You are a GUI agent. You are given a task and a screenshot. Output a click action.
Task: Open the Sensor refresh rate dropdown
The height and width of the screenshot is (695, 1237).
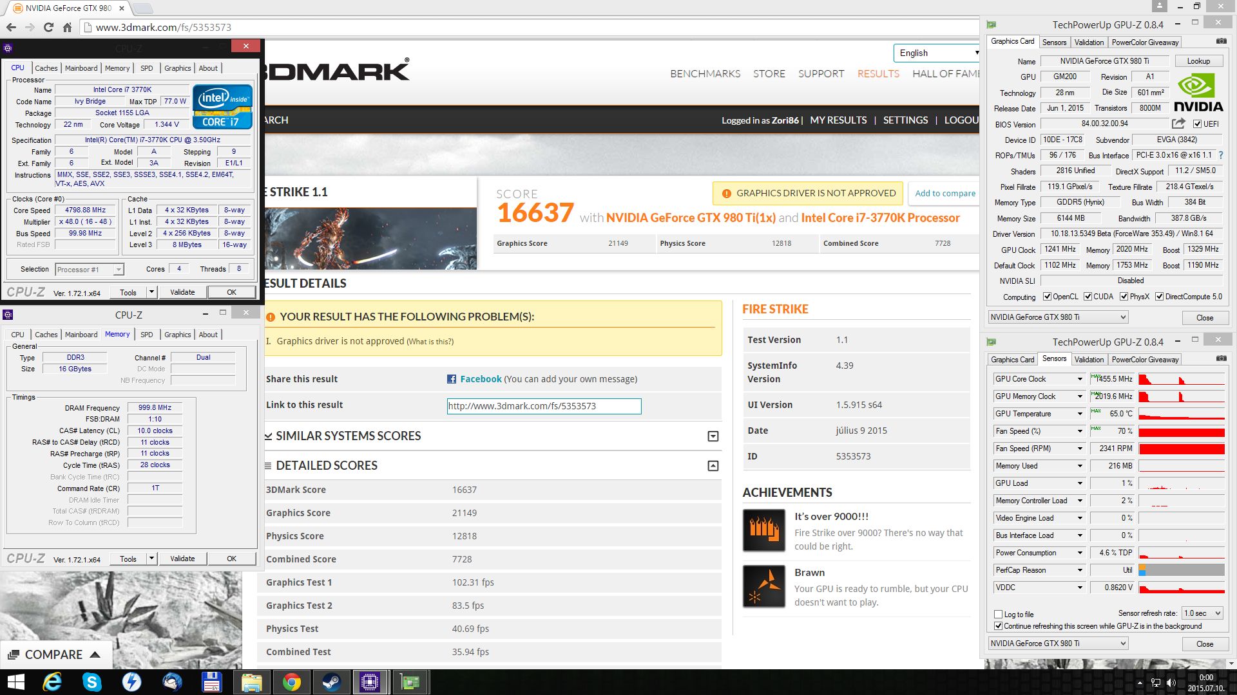click(x=1202, y=613)
